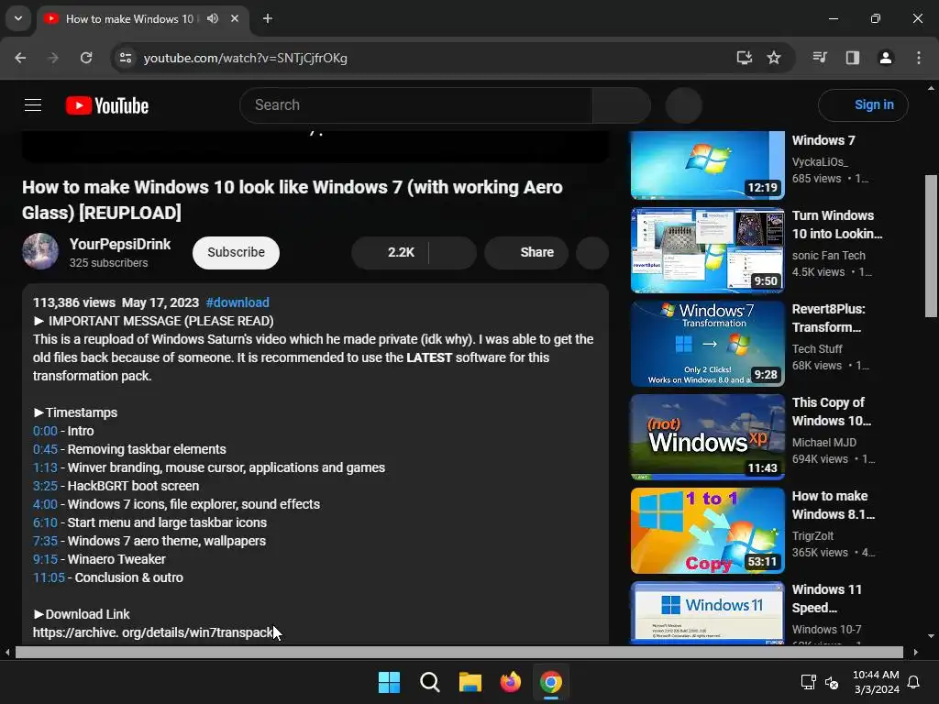The width and height of the screenshot is (939, 704).
Task: Jump to the 0:00 Intro timestamp
Action: pyautogui.click(x=45, y=431)
